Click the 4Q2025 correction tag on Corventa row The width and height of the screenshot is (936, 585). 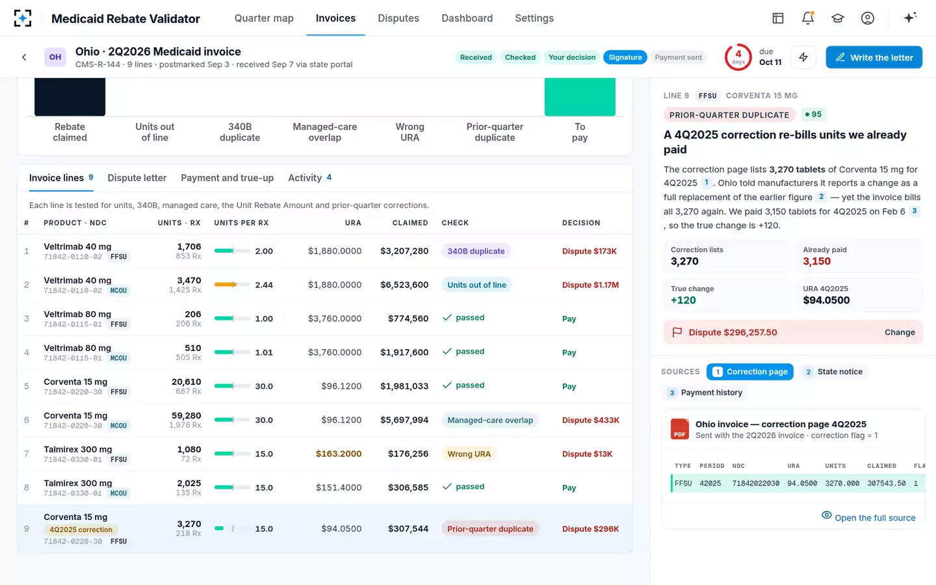click(81, 530)
